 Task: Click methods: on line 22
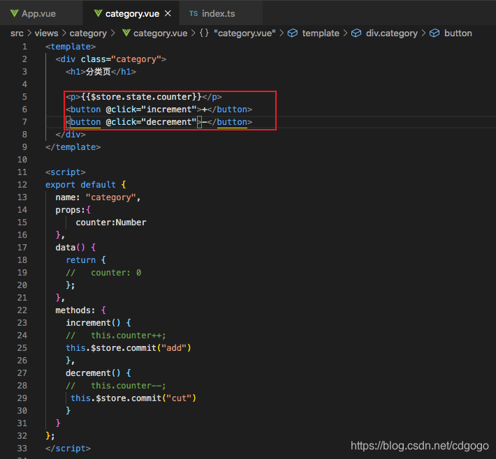pos(75,310)
